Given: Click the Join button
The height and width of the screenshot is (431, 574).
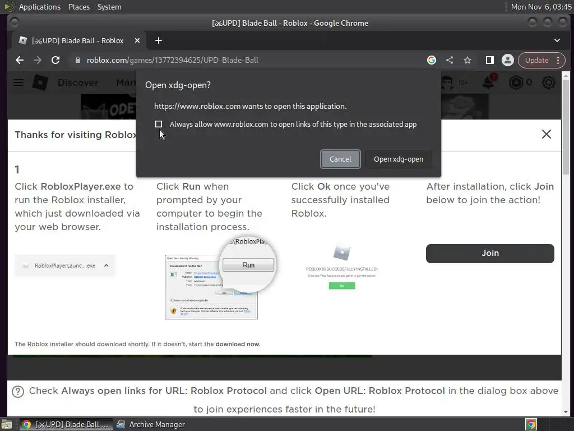Looking at the screenshot, I should click(490, 253).
